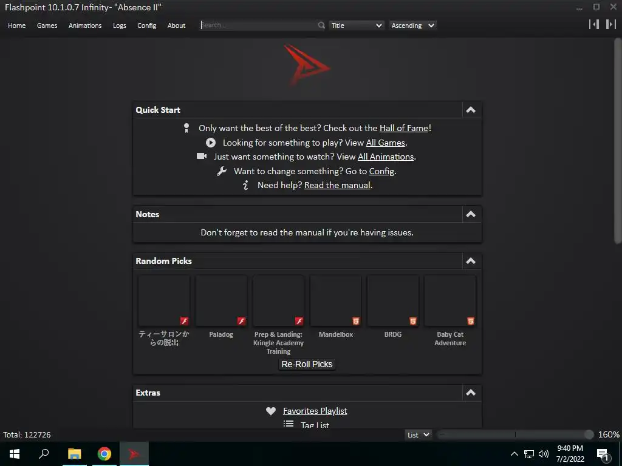The height and width of the screenshot is (466, 622).
Task: Click the Config link in Quick Start
Action: (x=381, y=171)
